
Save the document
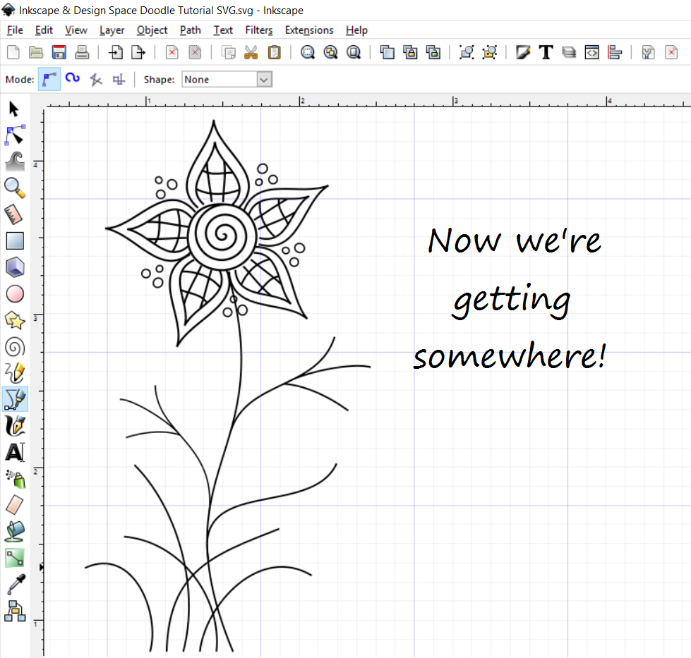point(59,51)
